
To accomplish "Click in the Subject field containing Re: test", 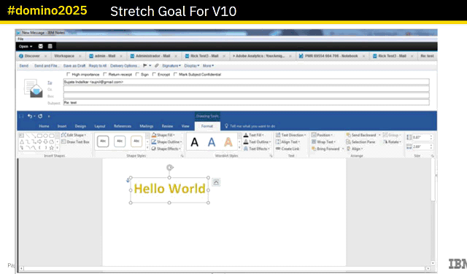I will coord(247,102).
